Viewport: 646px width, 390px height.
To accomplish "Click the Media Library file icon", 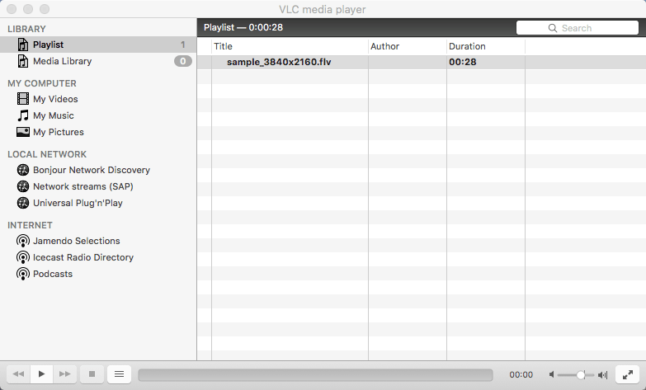I will click(x=23, y=61).
